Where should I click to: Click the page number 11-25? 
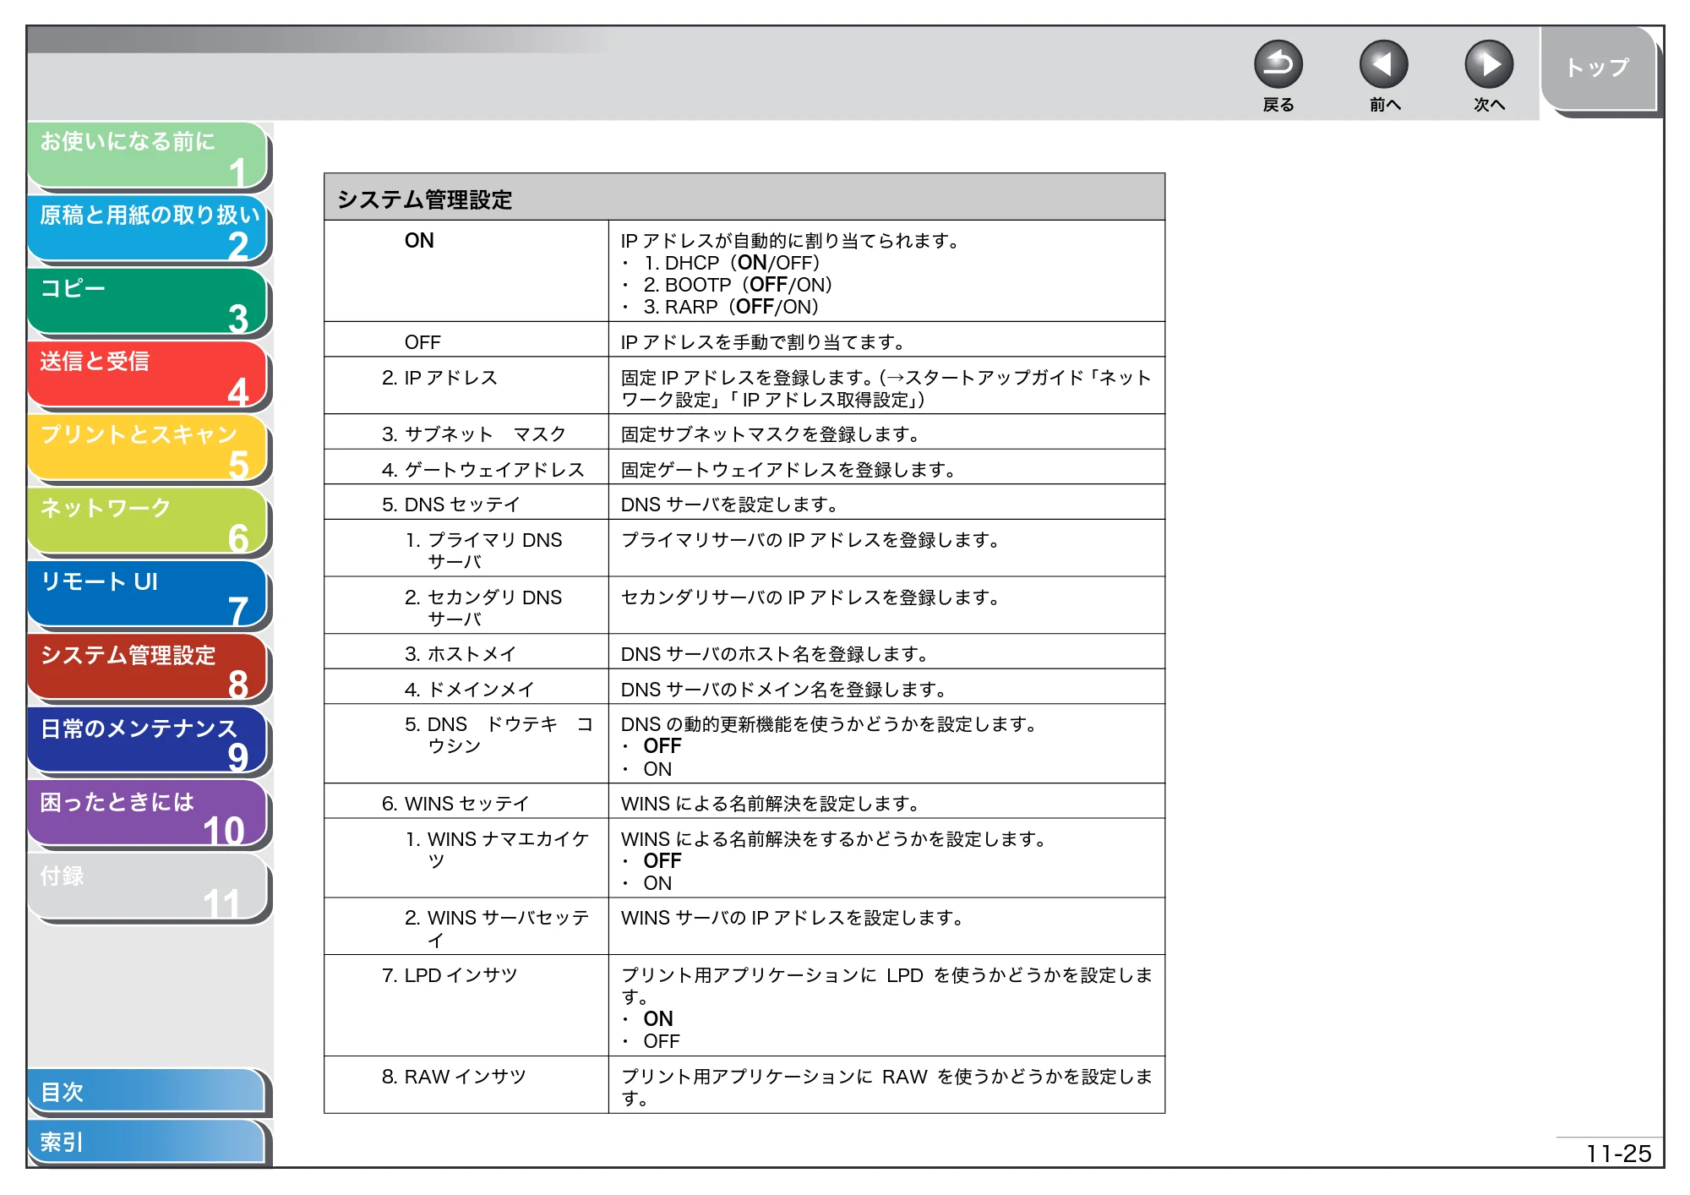(x=1618, y=1153)
